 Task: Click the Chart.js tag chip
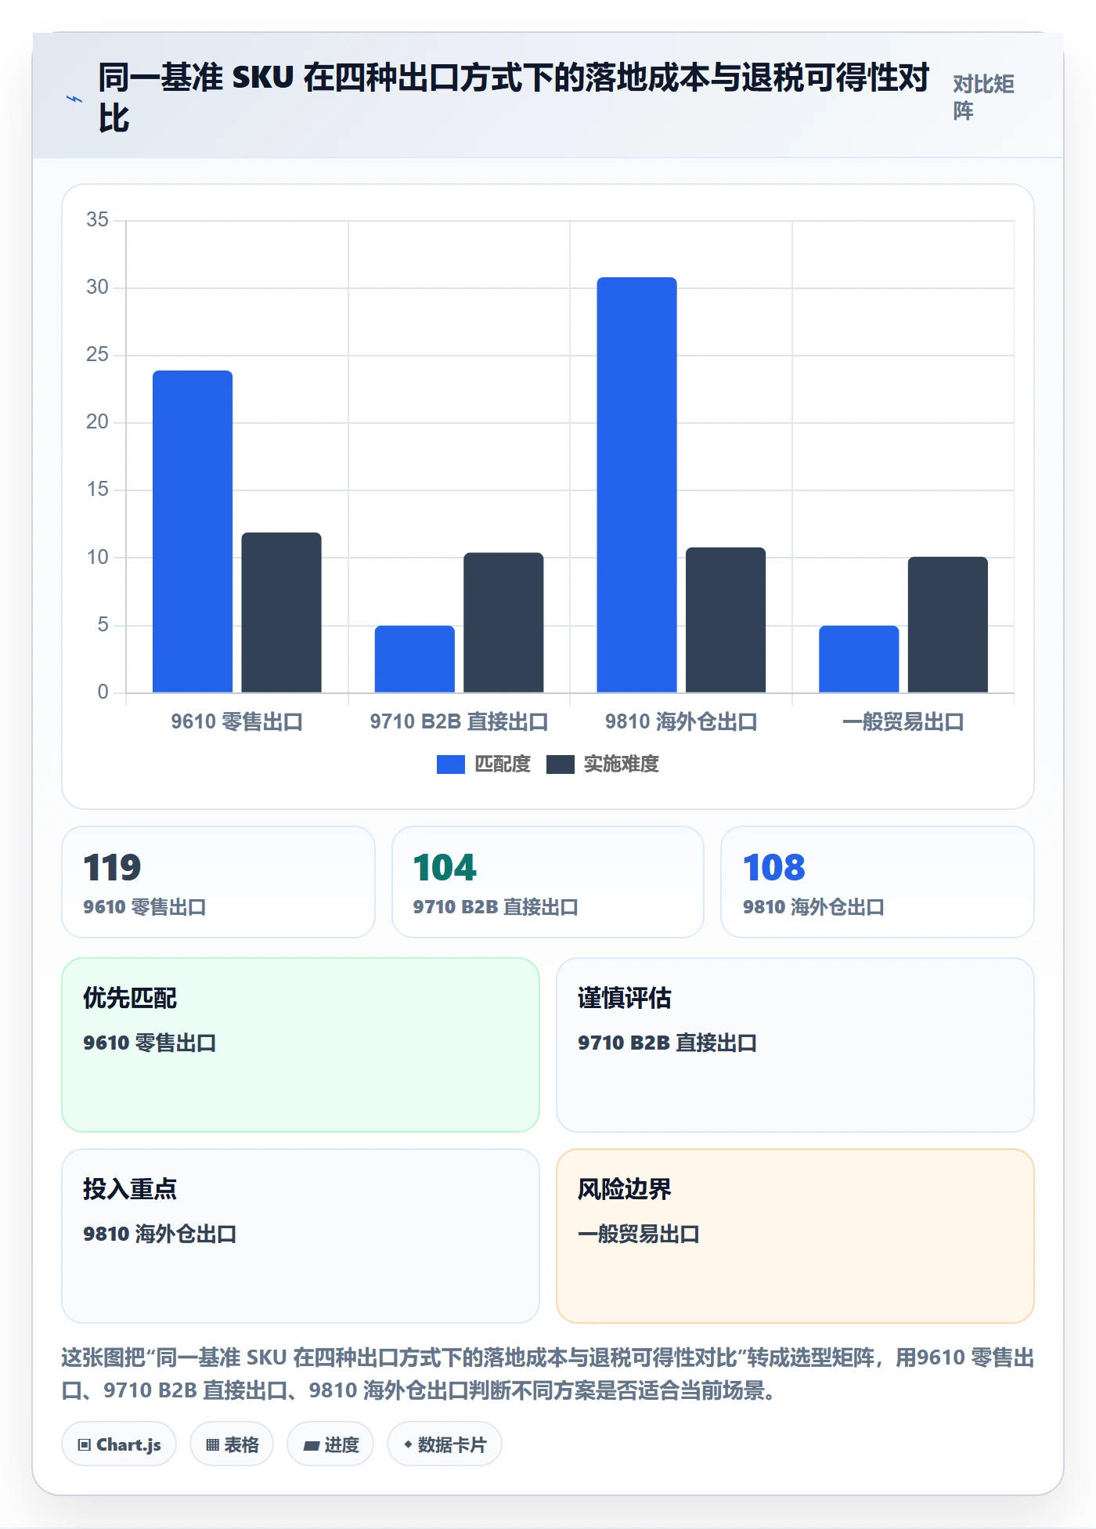click(x=119, y=1444)
